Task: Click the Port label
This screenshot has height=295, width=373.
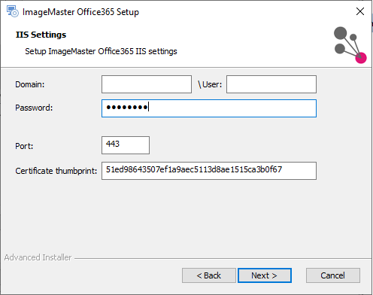Action: pos(24,146)
